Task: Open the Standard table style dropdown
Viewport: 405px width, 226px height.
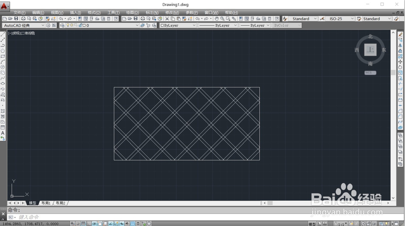Action: [x=389, y=19]
